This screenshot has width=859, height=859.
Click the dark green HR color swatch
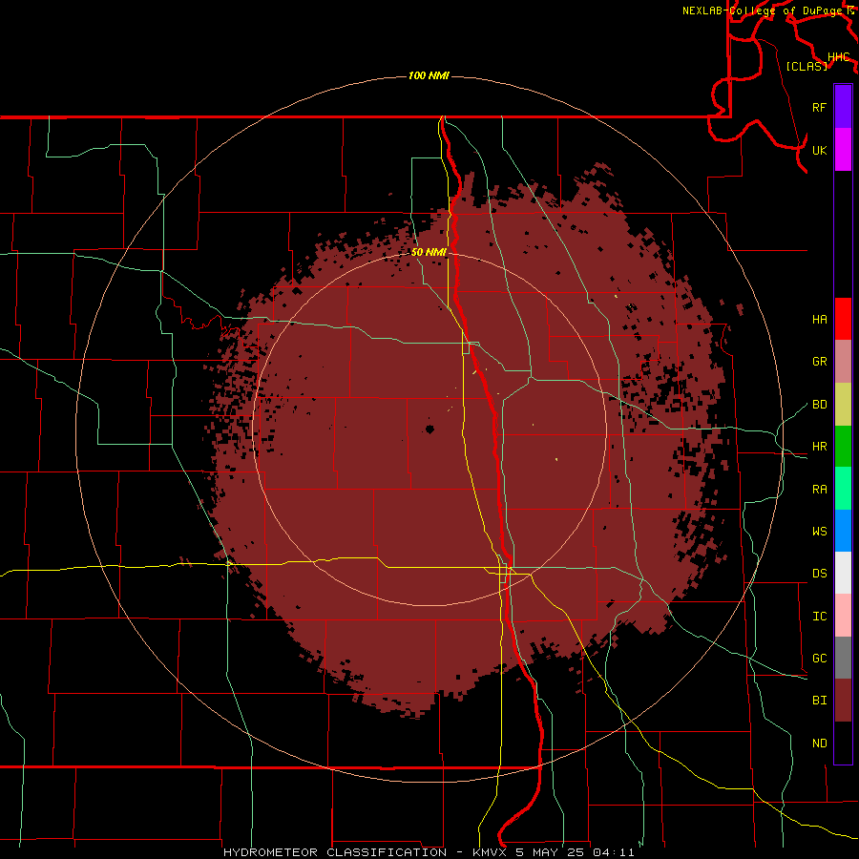click(843, 447)
